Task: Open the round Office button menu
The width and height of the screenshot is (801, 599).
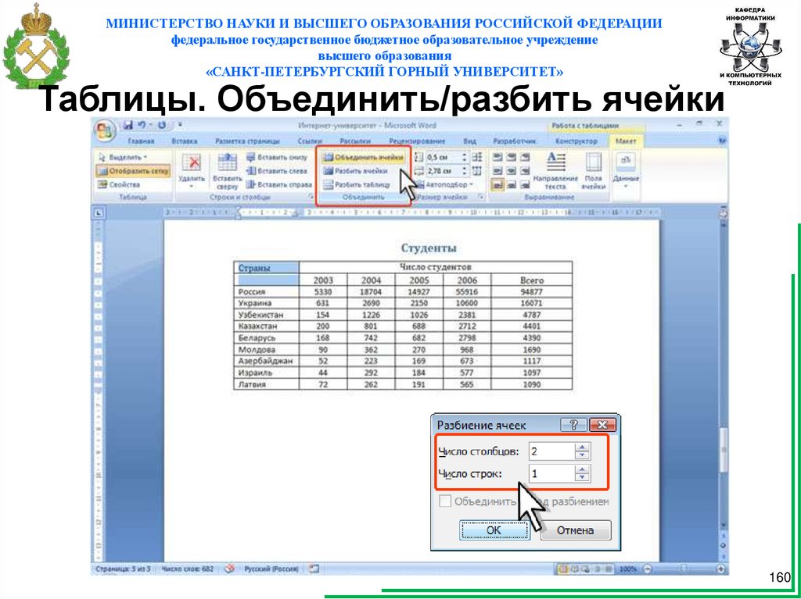Action: point(104,130)
